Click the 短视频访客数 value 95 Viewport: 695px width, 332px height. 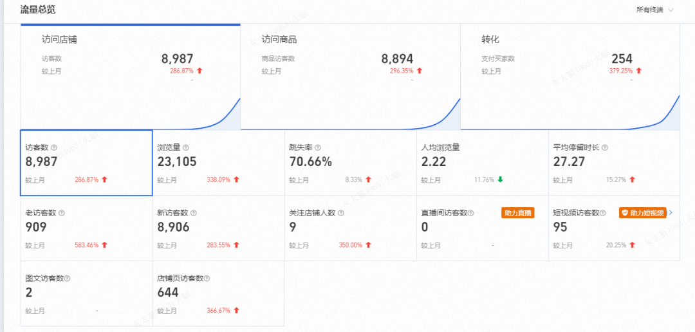(x=561, y=227)
